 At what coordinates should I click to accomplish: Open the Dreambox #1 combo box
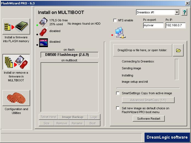(158, 12)
